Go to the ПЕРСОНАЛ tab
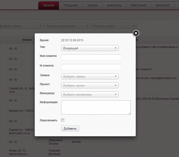 139,6
